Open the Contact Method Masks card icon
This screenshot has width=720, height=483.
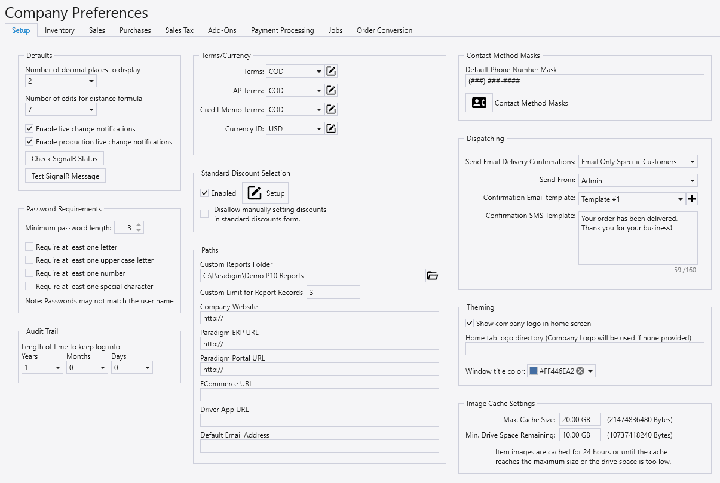[x=479, y=103]
